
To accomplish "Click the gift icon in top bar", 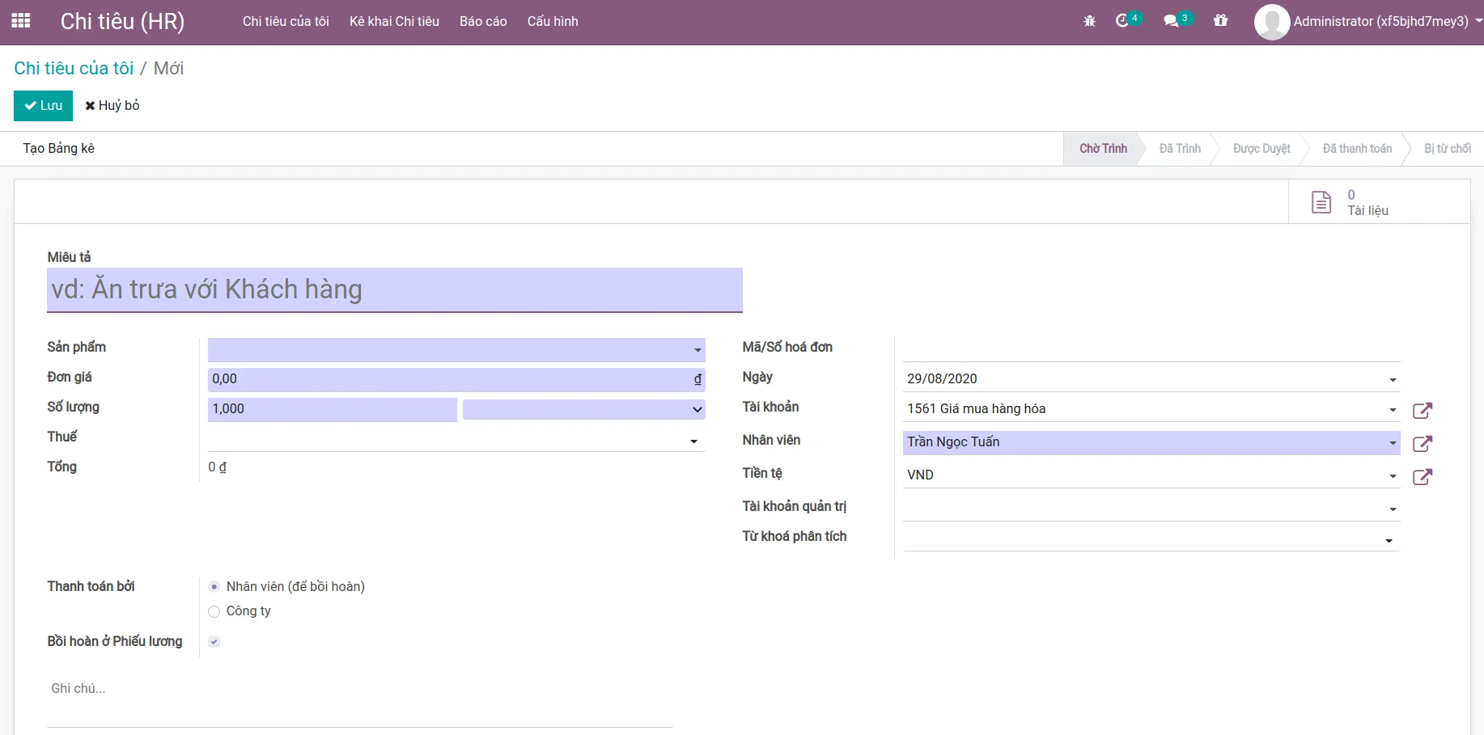I will (x=1220, y=21).
